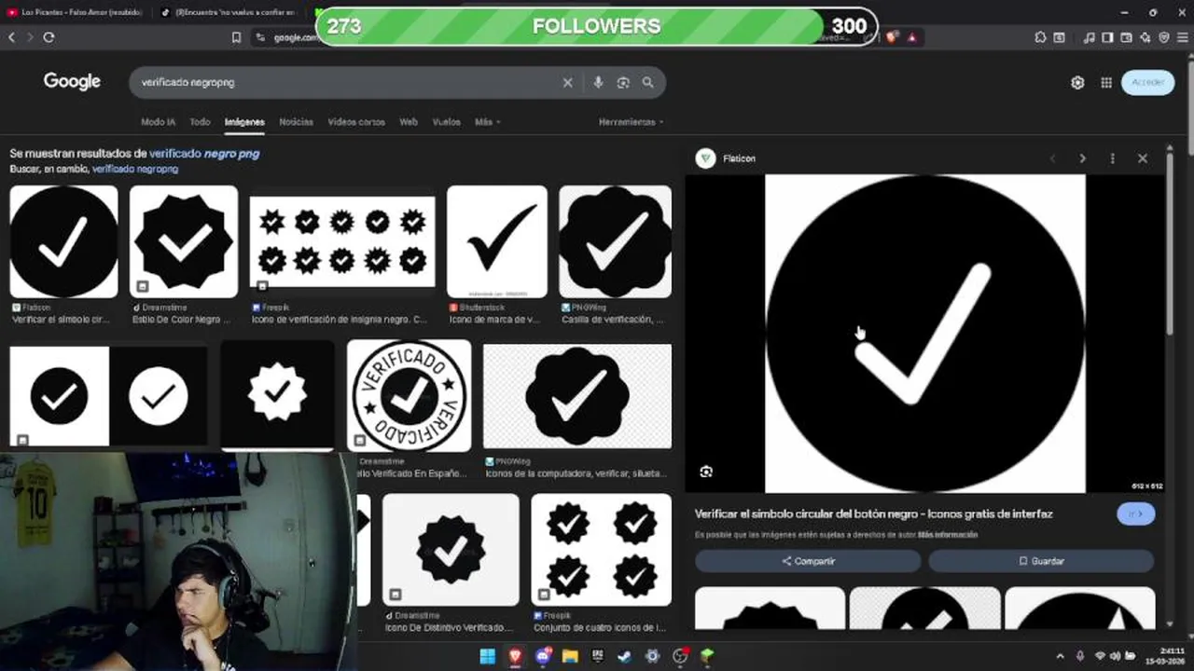Image resolution: width=1194 pixels, height=671 pixels.
Task: Show hidden system tray icons
Action: [1060, 656]
